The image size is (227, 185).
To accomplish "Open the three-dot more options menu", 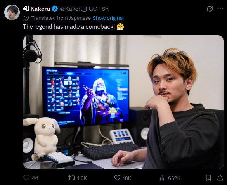I will (x=220, y=9).
